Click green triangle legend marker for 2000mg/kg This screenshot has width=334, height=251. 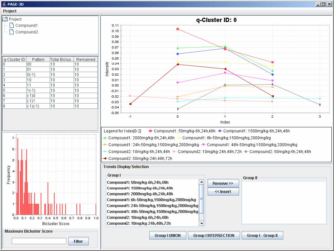[x=105, y=138]
